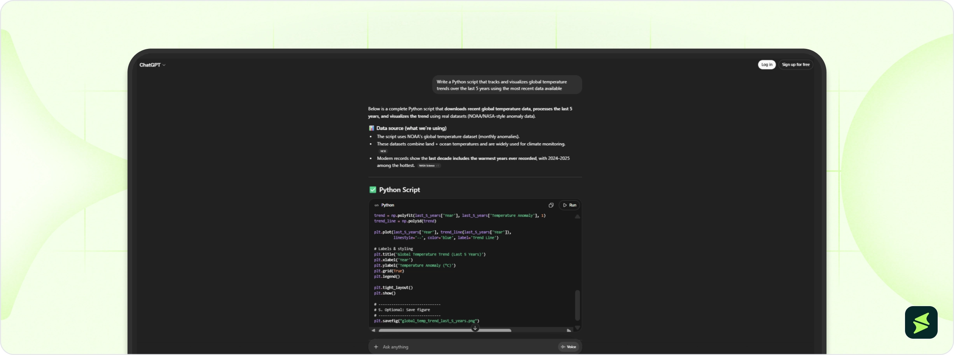Click the Sign up for free button
This screenshot has height=355, width=954.
(796, 65)
